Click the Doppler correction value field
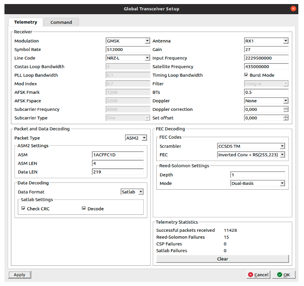The width and height of the screenshot is (304, 286). pos(264,109)
